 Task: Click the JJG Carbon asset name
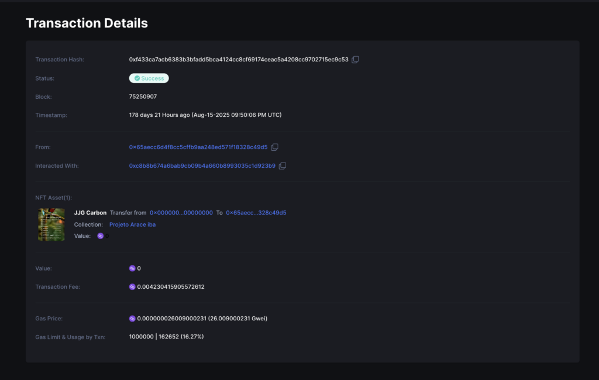90,213
